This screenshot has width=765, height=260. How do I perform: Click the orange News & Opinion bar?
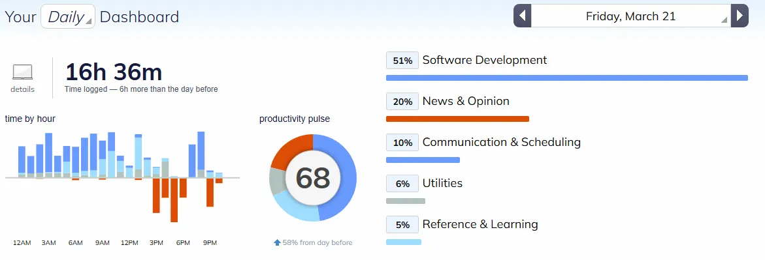tap(458, 119)
